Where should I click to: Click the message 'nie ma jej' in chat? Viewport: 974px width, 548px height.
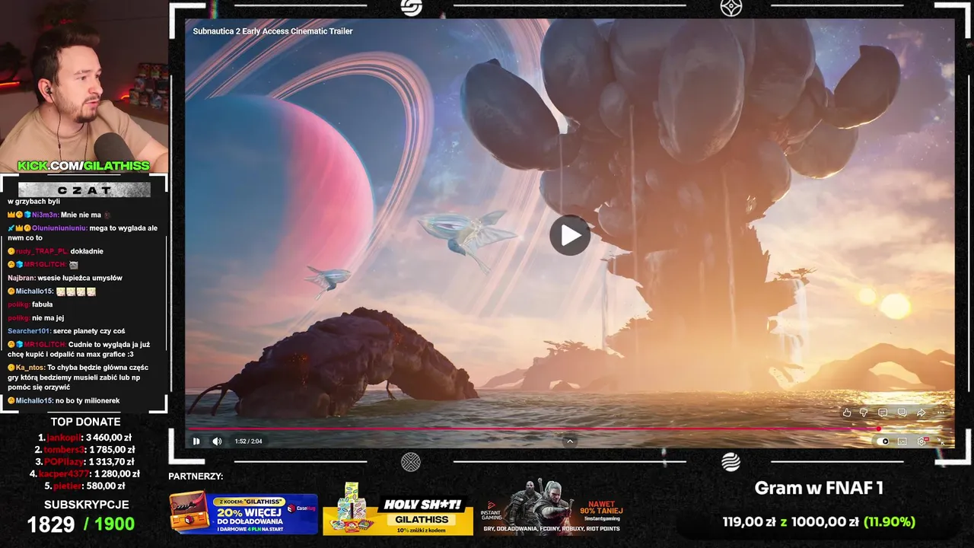click(x=48, y=318)
